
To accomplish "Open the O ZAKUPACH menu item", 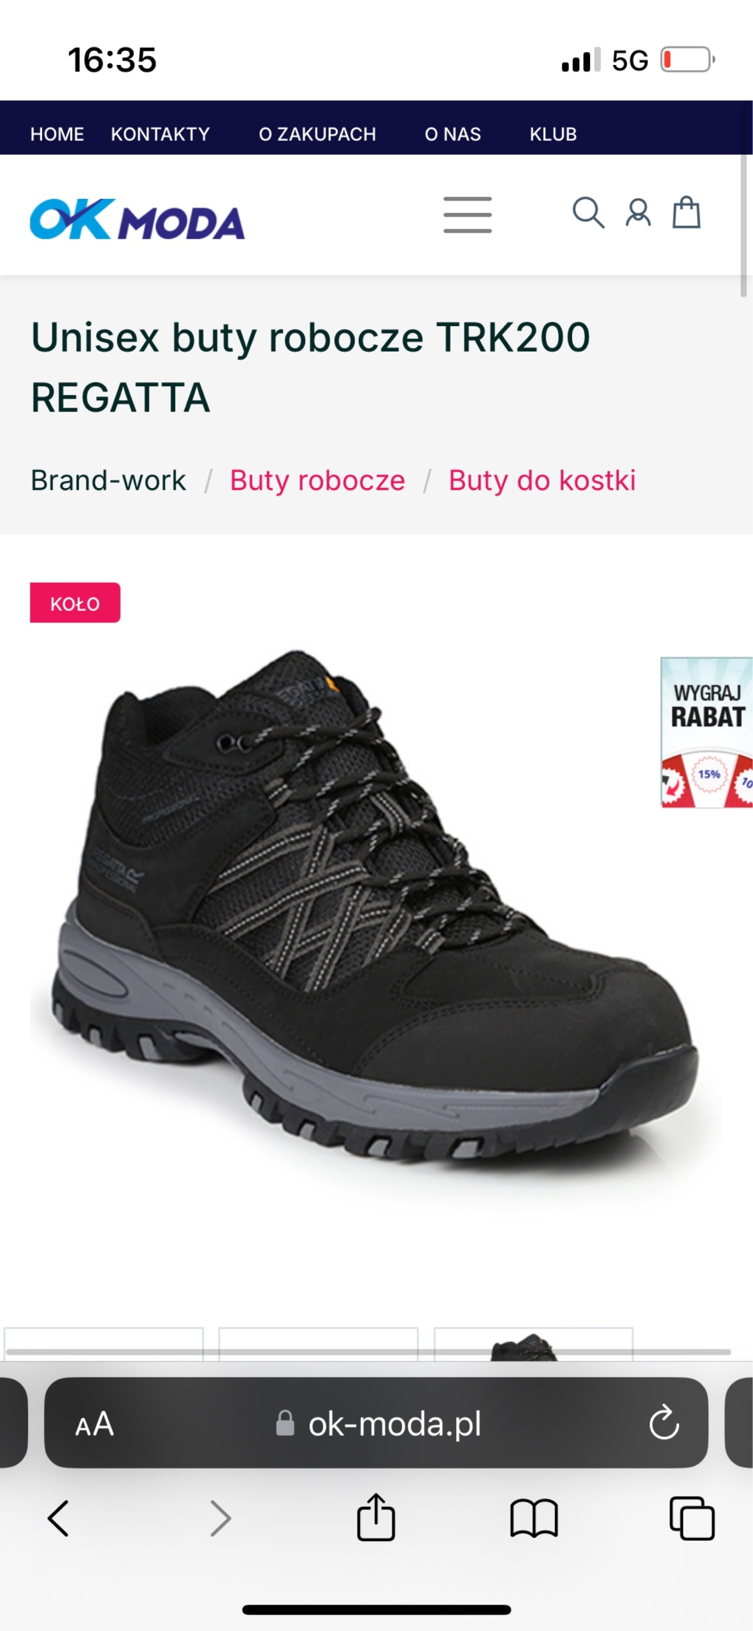I will (x=317, y=134).
